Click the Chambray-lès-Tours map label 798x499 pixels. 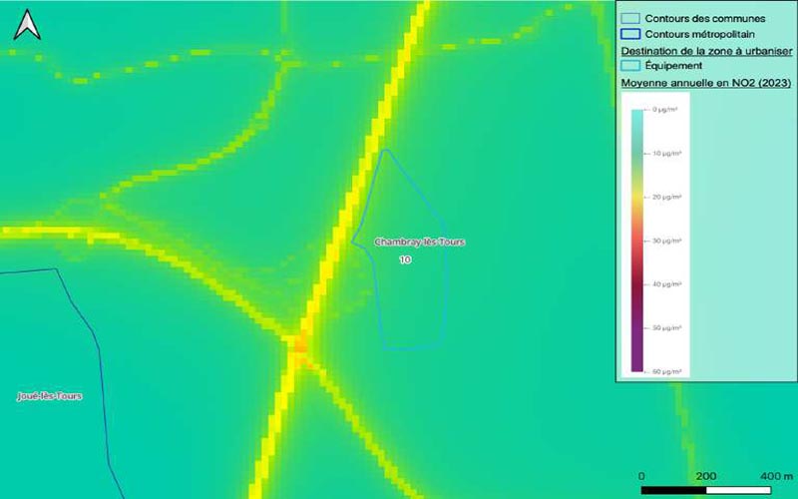pos(419,242)
